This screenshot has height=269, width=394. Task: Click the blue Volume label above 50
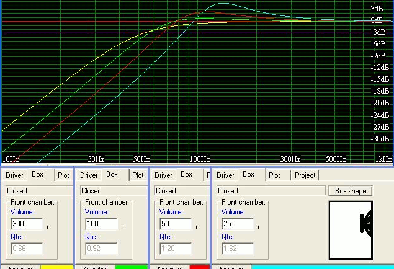click(x=171, y=212)
